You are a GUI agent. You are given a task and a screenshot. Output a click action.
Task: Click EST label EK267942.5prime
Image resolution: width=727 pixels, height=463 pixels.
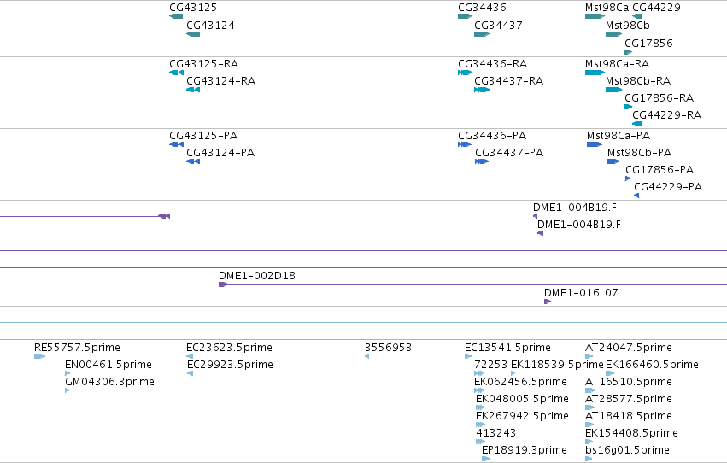point(523,416)
